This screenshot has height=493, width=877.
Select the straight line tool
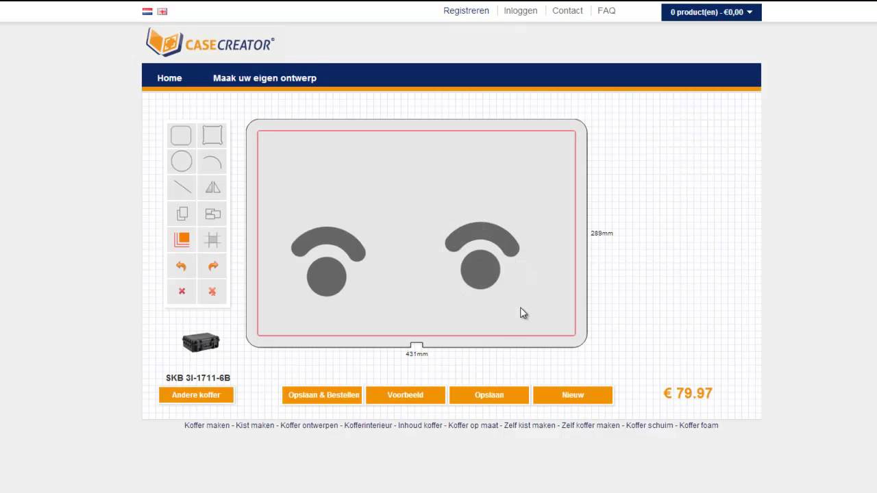point(182,187)
